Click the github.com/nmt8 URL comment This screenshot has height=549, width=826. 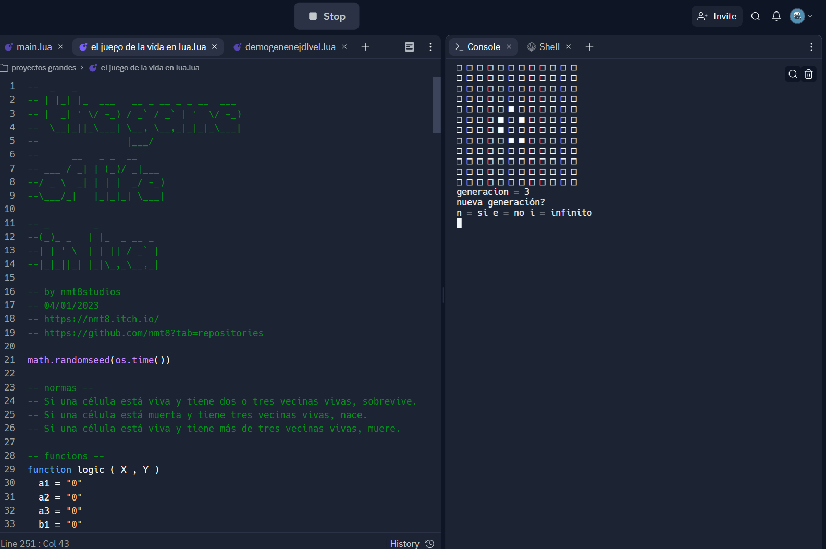tap(145, 333)
